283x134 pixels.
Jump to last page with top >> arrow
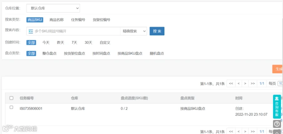[253, 84]
